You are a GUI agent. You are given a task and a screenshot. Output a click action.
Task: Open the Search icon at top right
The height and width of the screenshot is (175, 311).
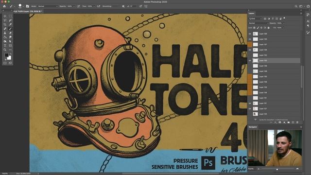(296, 6)
